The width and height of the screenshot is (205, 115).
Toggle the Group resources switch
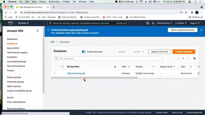pyautogui.click(x=84, y=52)
